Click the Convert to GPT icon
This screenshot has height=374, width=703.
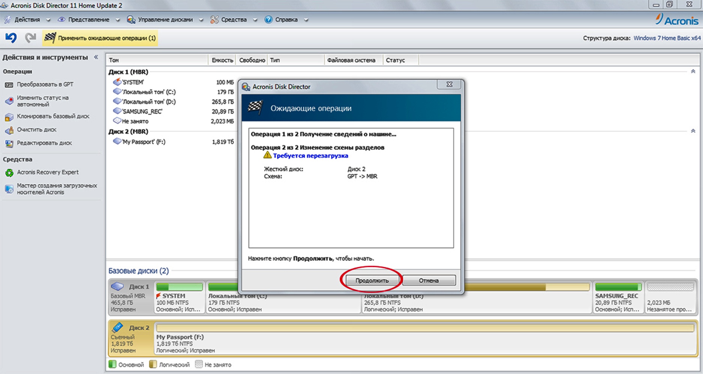[x=9, y=85]
